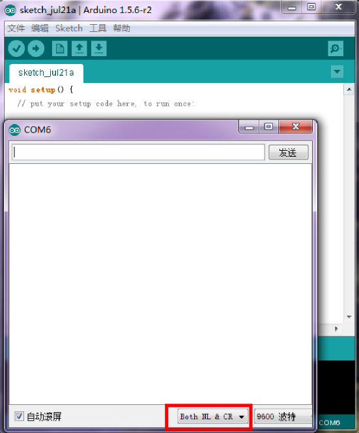Screen dimensions: 359x433
Task: Open the 9600 波特 baud rate dropdown
Action: 283,417
